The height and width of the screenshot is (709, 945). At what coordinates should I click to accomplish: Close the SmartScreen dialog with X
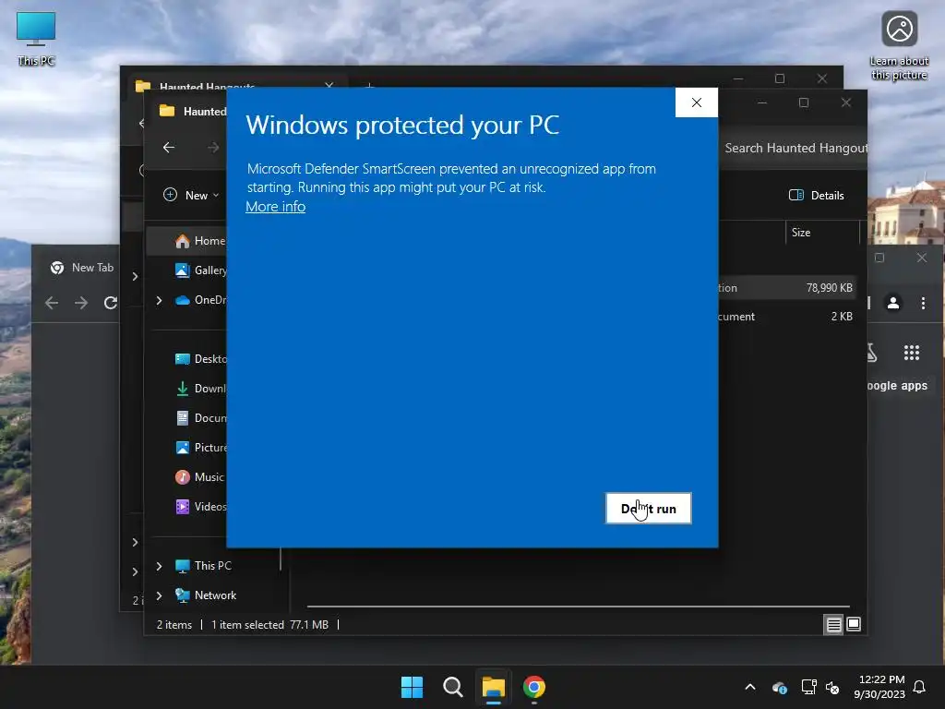697,102
